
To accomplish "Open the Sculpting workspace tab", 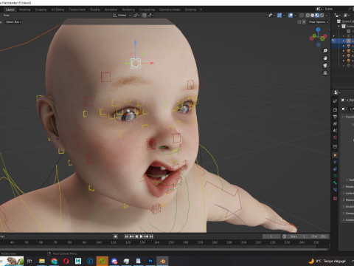I will click(41, 10).
